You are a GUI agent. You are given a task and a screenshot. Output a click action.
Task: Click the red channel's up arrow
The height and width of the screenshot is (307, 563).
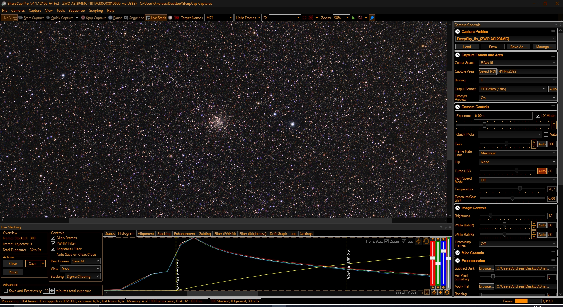coord(433,239)
